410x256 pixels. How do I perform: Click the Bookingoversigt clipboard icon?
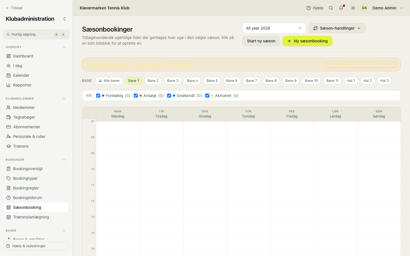[x=9, y=169]
